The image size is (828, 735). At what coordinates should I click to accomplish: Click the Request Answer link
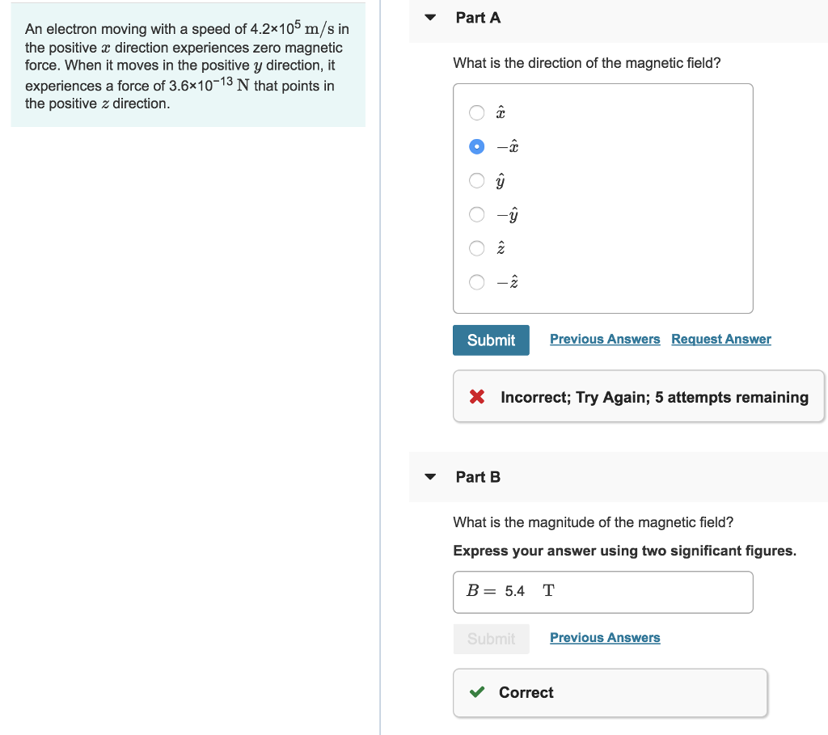721,340
